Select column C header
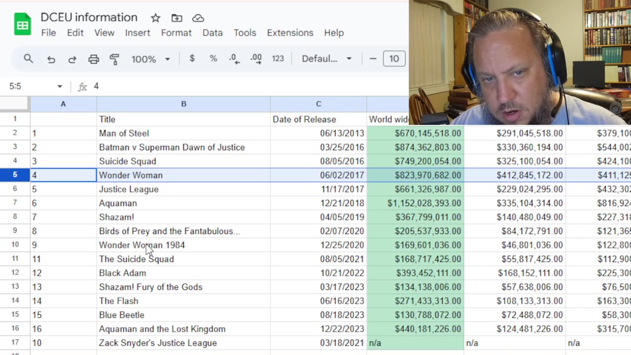Image resolution: width=631 pixels, height=355 pixels. click(x=318, y=104)
